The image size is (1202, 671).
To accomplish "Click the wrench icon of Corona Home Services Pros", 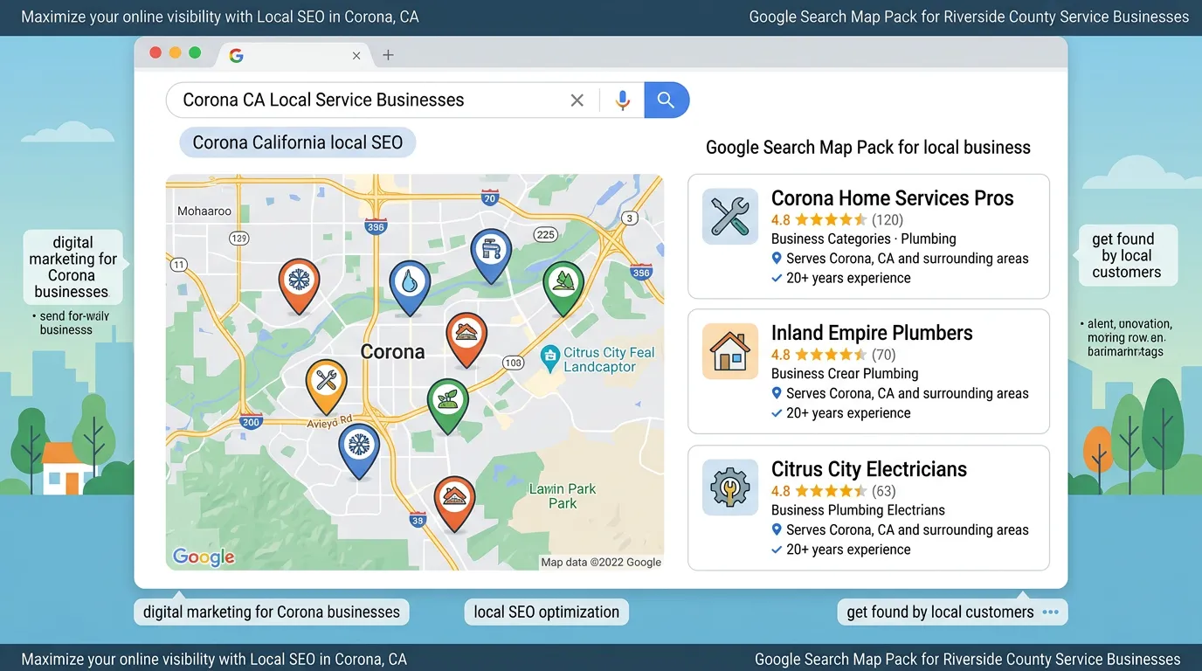I will (x=730, y=216).
